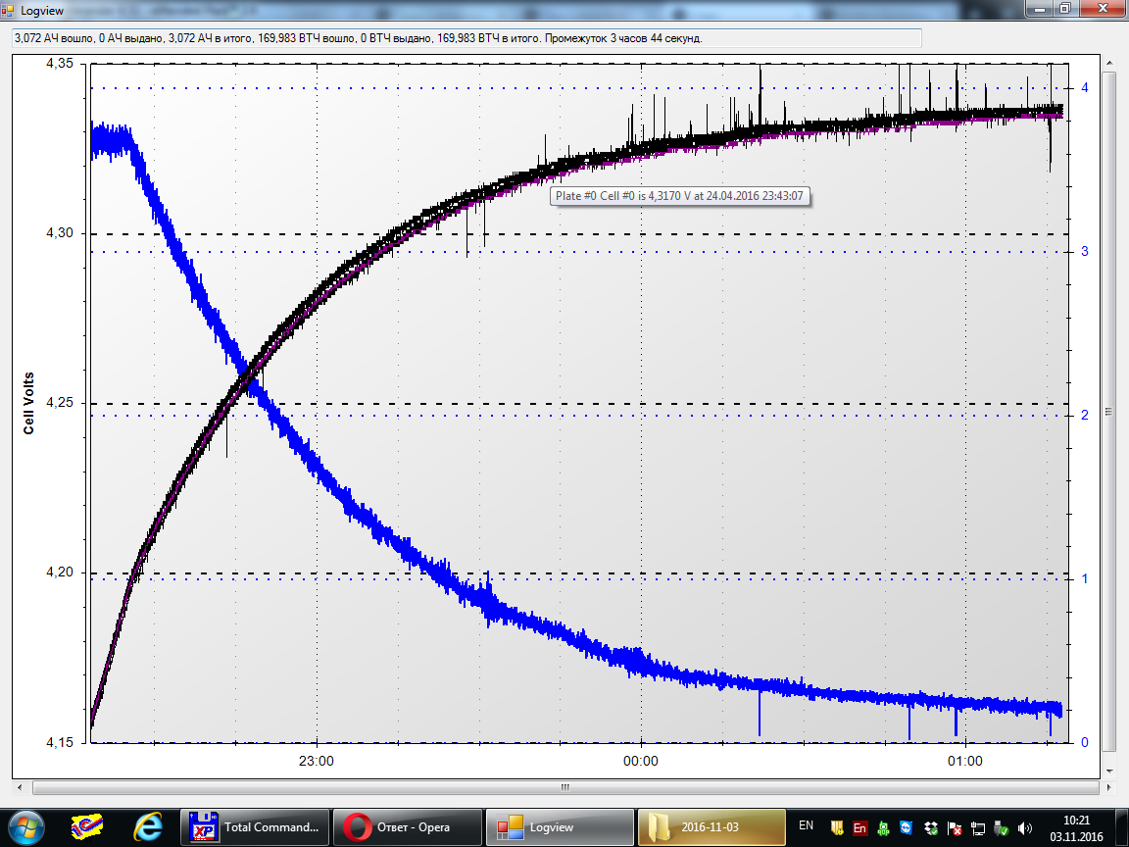The height and width of the screenshot is (847, 1129).
Task: Click the Dropbox tray icon
Action: click(x=930, y=827)
